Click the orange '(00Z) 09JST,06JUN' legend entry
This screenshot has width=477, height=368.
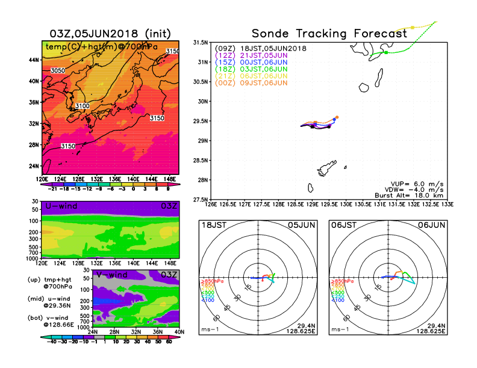tap(251, 83)
